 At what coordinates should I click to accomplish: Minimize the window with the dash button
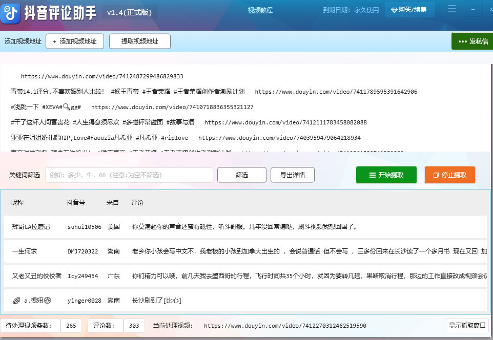(473, 9)
